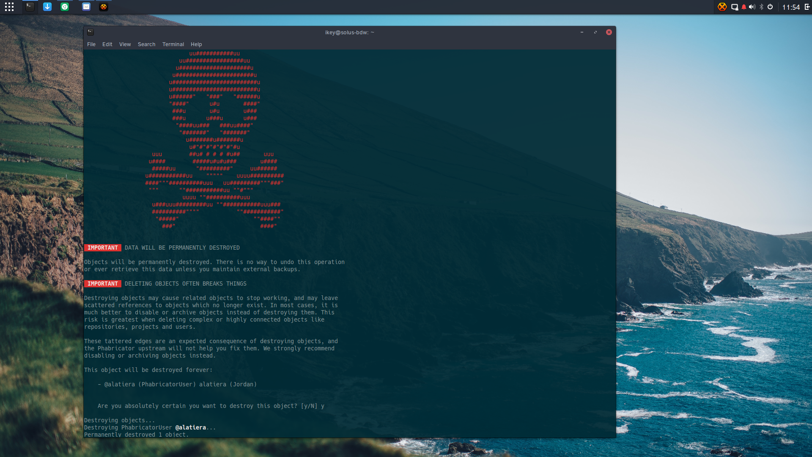Open the display/screen lock tray icon
The image size is (812, 457).
click(735, 7)
